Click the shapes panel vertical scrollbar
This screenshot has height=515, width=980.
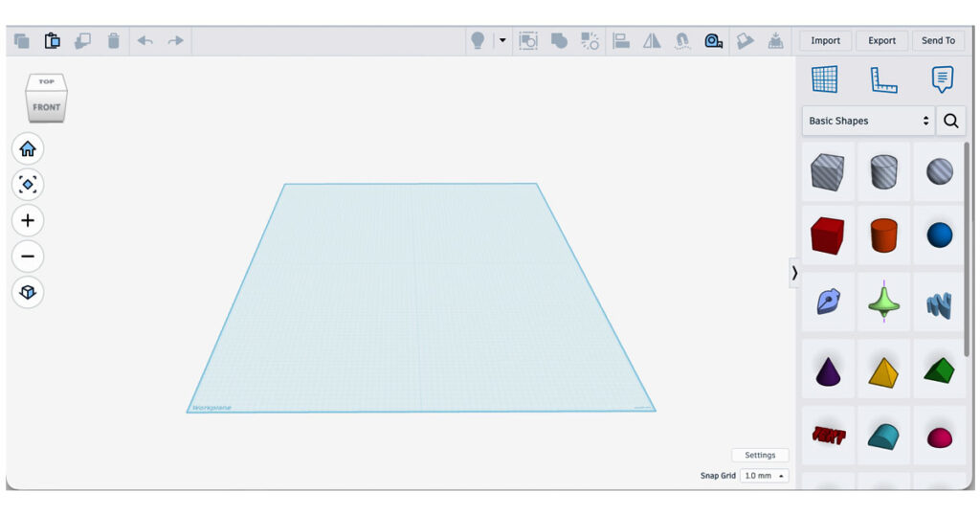click(967, 250)
